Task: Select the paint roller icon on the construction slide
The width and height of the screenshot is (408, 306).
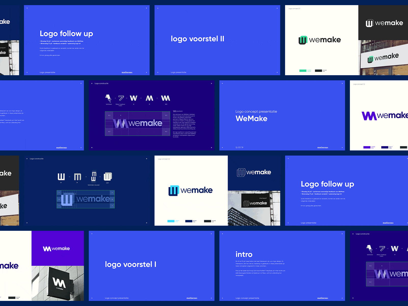Action: pos(108,97)
